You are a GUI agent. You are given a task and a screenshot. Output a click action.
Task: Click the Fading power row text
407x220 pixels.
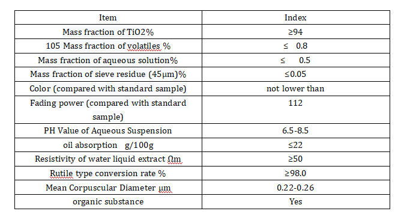tap(108, 110)
